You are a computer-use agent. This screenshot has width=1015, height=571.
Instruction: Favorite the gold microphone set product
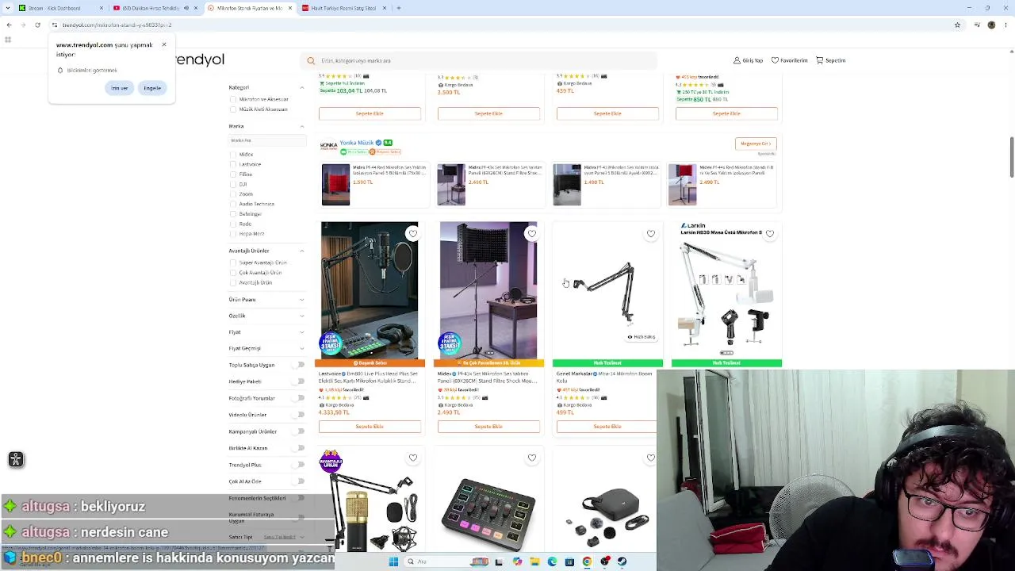pos(412,458)
